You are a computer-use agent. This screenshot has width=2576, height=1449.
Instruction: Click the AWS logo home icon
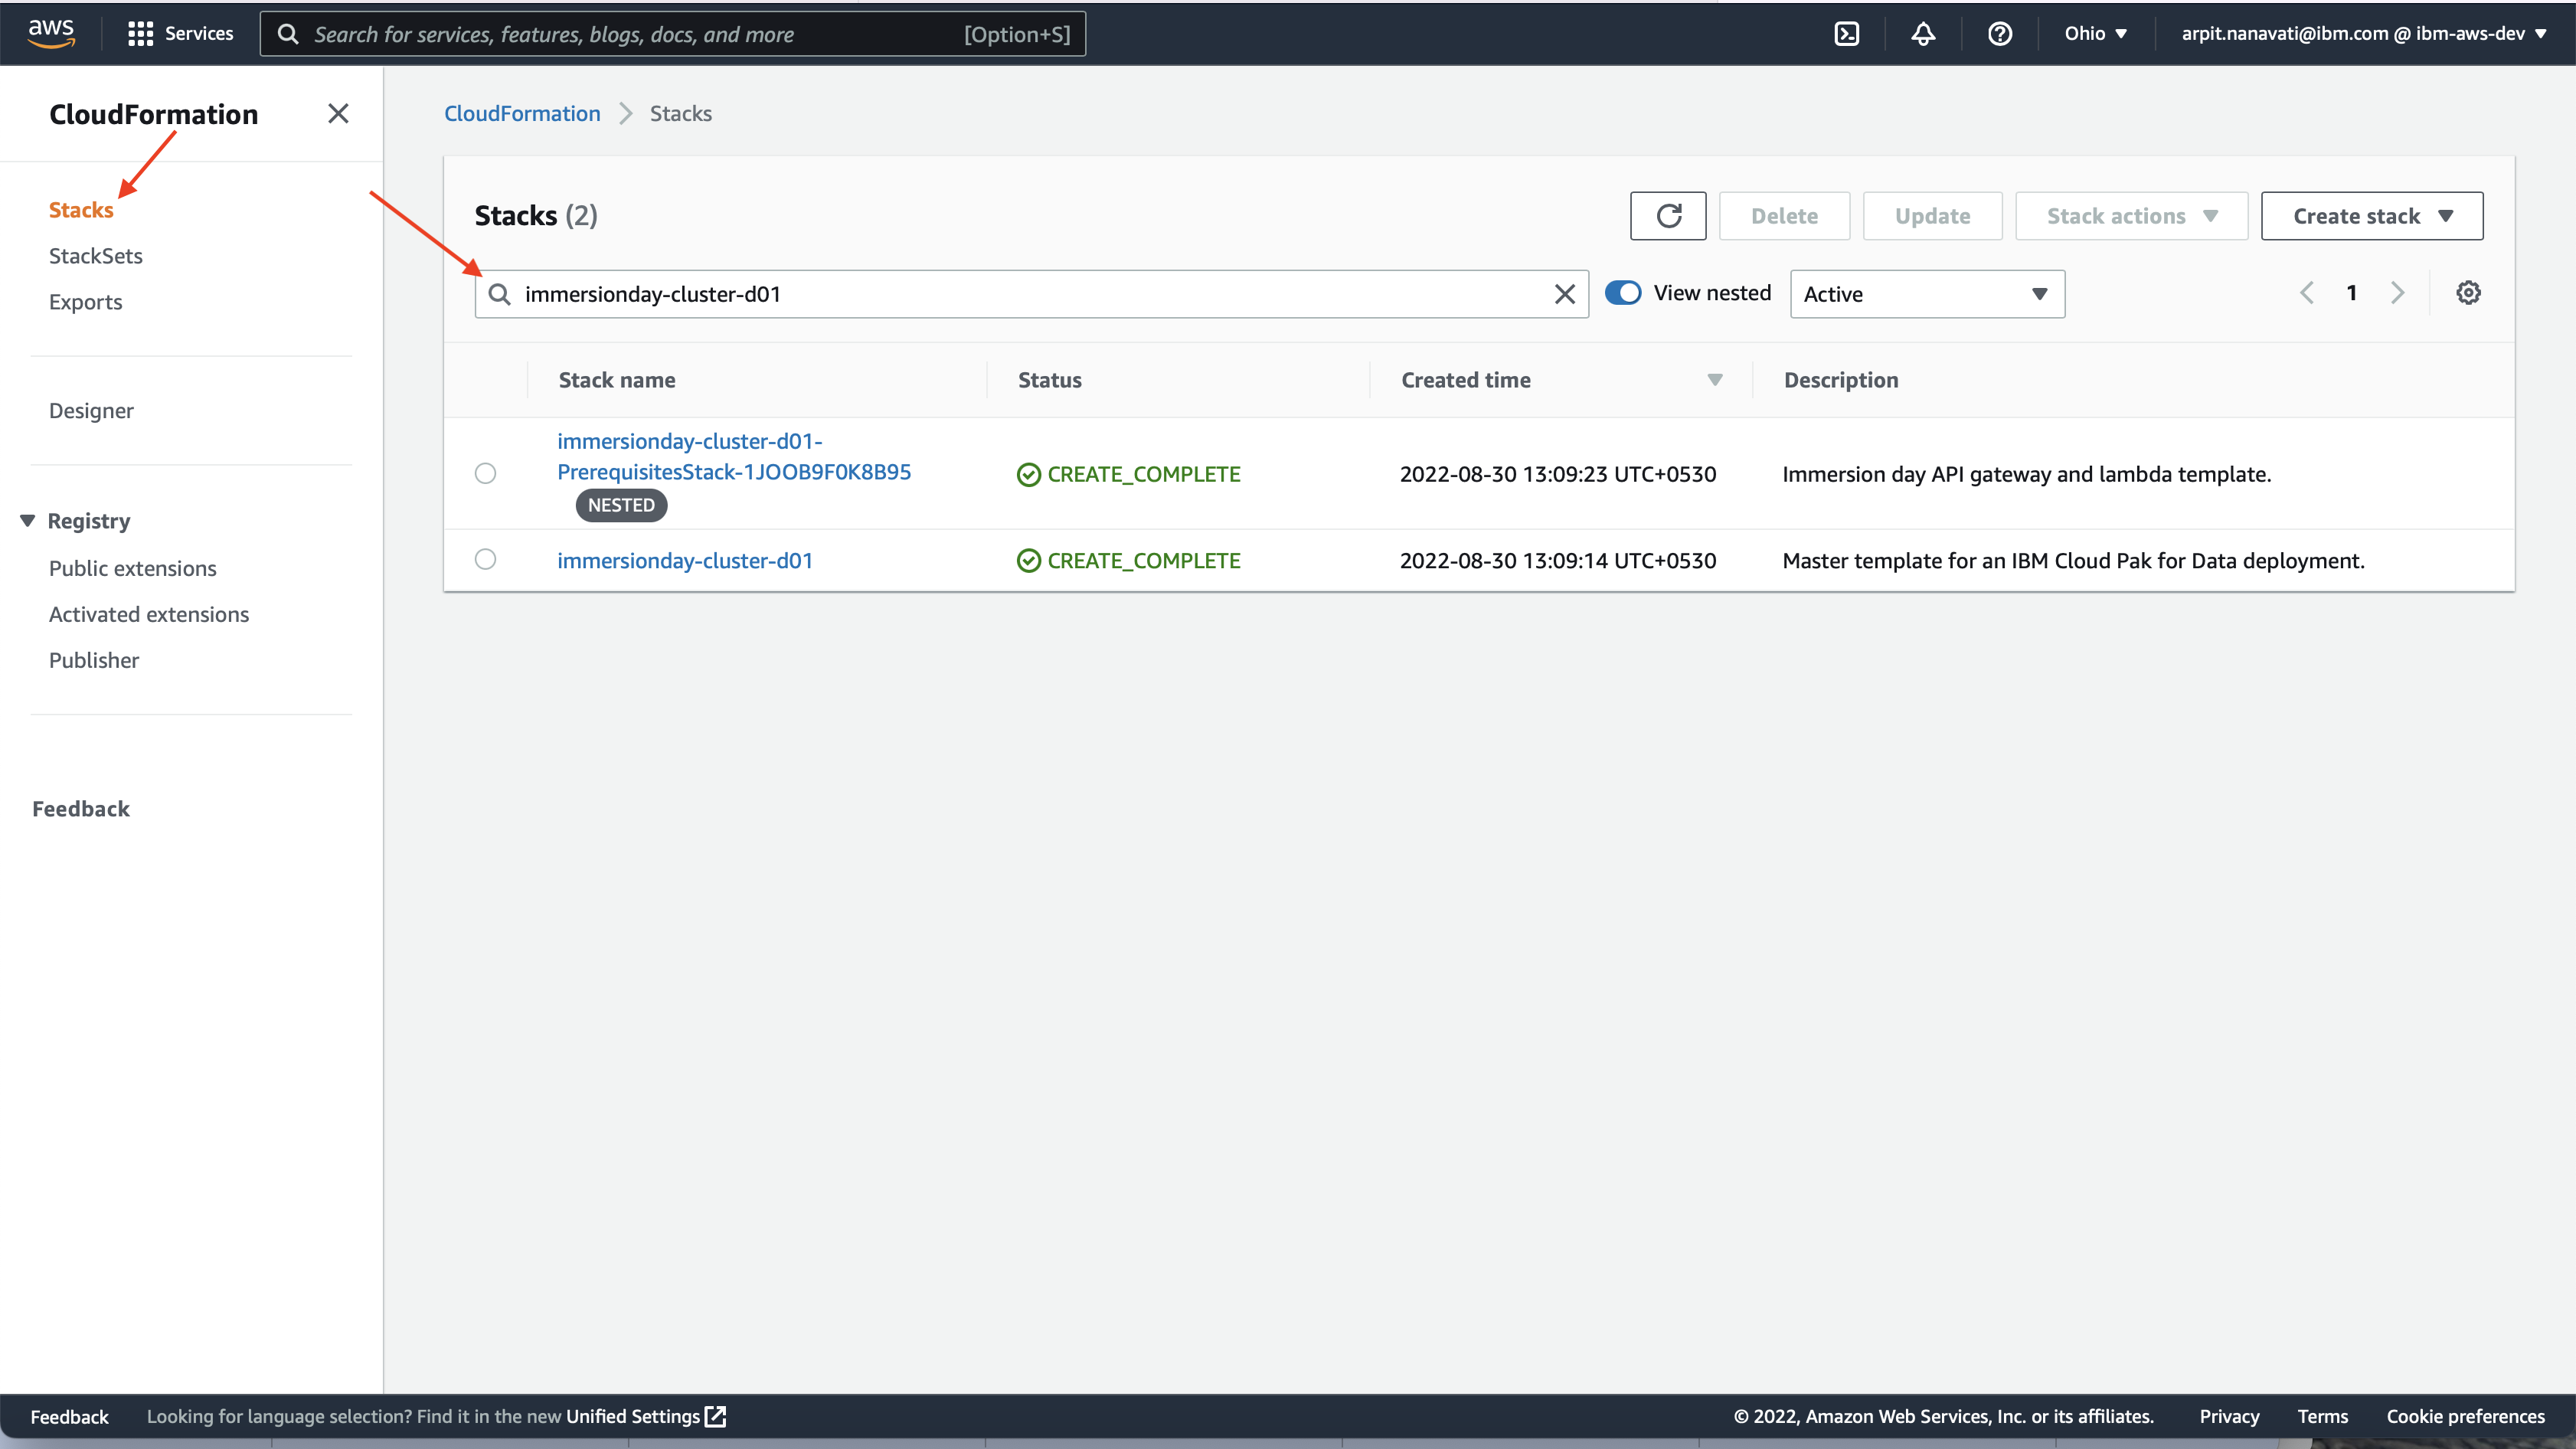tap(51, 33)
